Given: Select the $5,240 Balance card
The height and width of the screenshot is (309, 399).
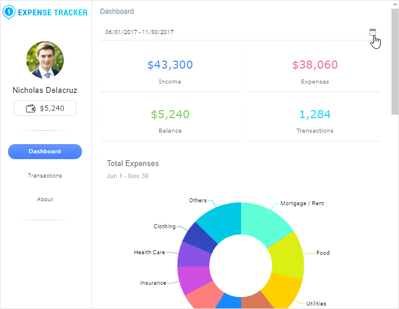Looking at the screenshot, I should click(170, 120).
